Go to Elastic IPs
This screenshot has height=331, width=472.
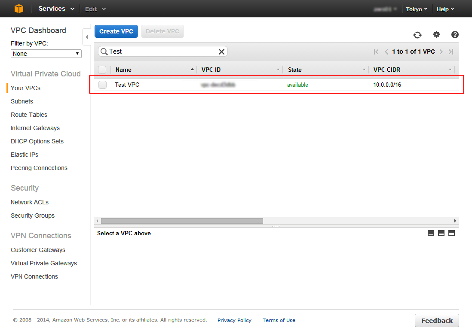click(x=25, y=155)
